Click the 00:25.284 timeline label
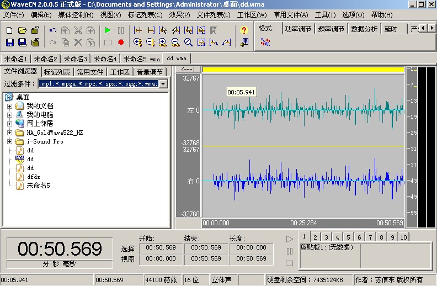The height and width of the screenshot is (286, 437). (303, 223)
